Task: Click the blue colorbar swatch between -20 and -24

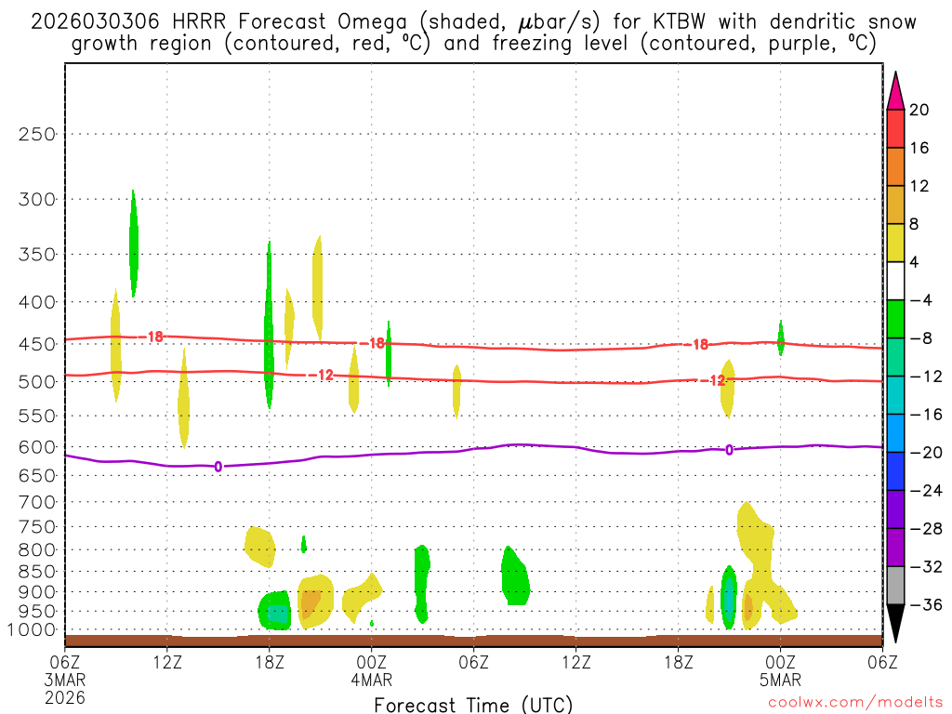Action: 895,471
